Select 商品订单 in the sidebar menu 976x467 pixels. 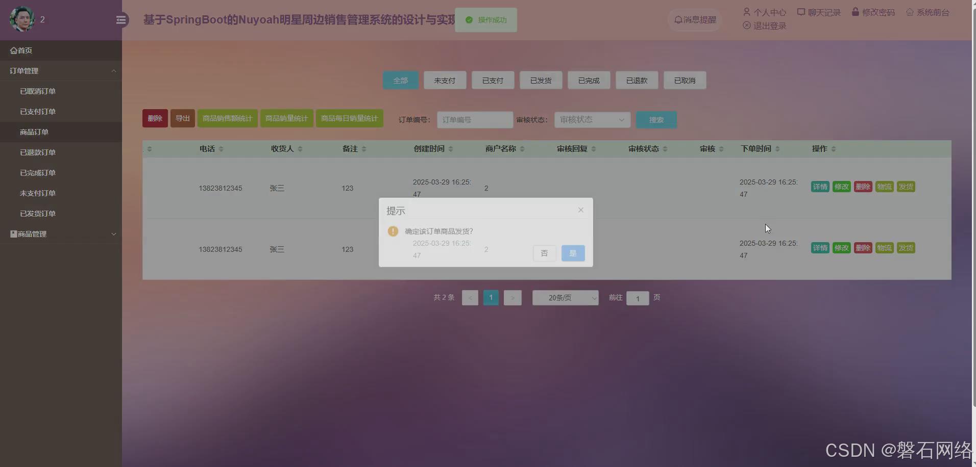click(34, 132)
